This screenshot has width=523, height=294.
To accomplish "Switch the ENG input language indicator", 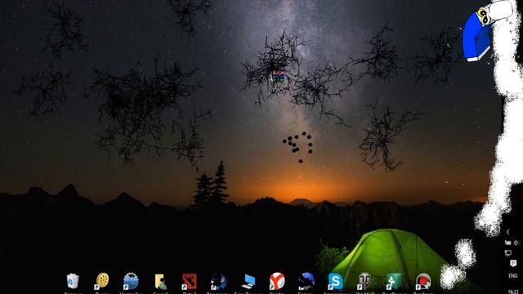I will click(x=513, y=276).
